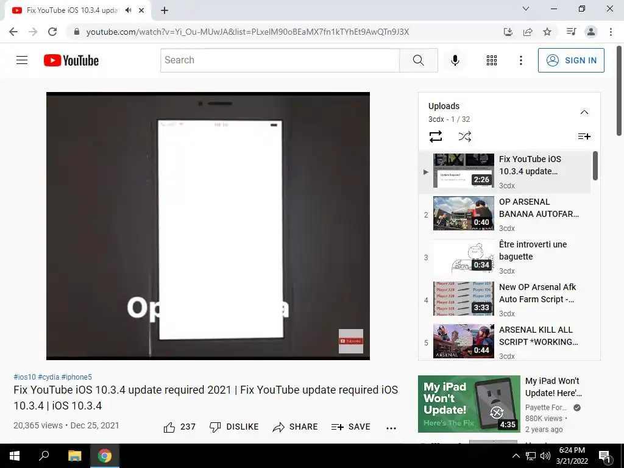Screen dimensions: 624x468
Task: Open the notification center
Action: point(605,456)
